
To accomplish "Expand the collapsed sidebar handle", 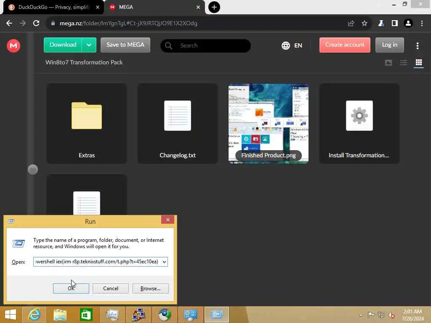I will [33, 169].
